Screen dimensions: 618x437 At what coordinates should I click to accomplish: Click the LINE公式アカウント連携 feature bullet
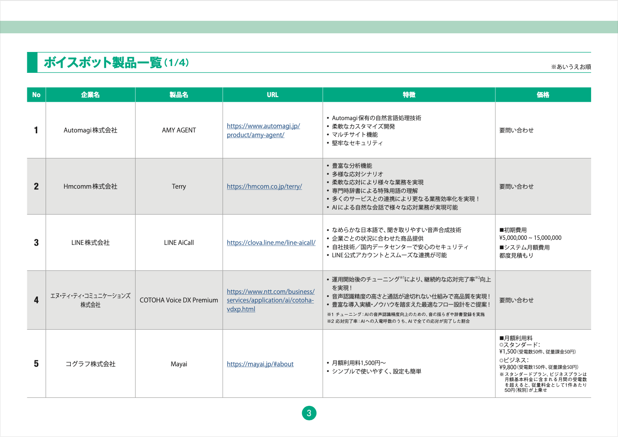387,255
